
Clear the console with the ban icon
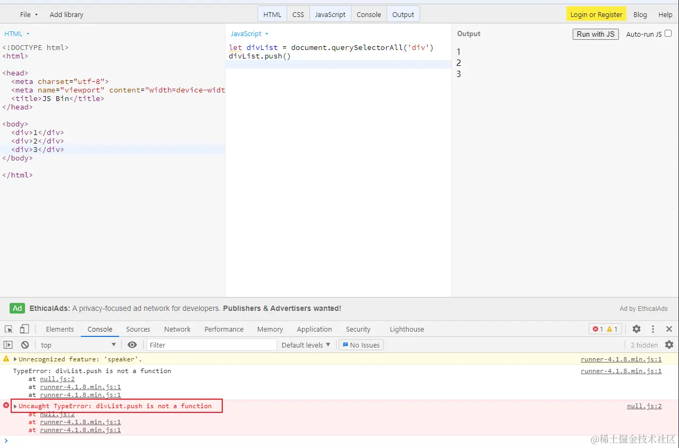[x=25, y=345]
